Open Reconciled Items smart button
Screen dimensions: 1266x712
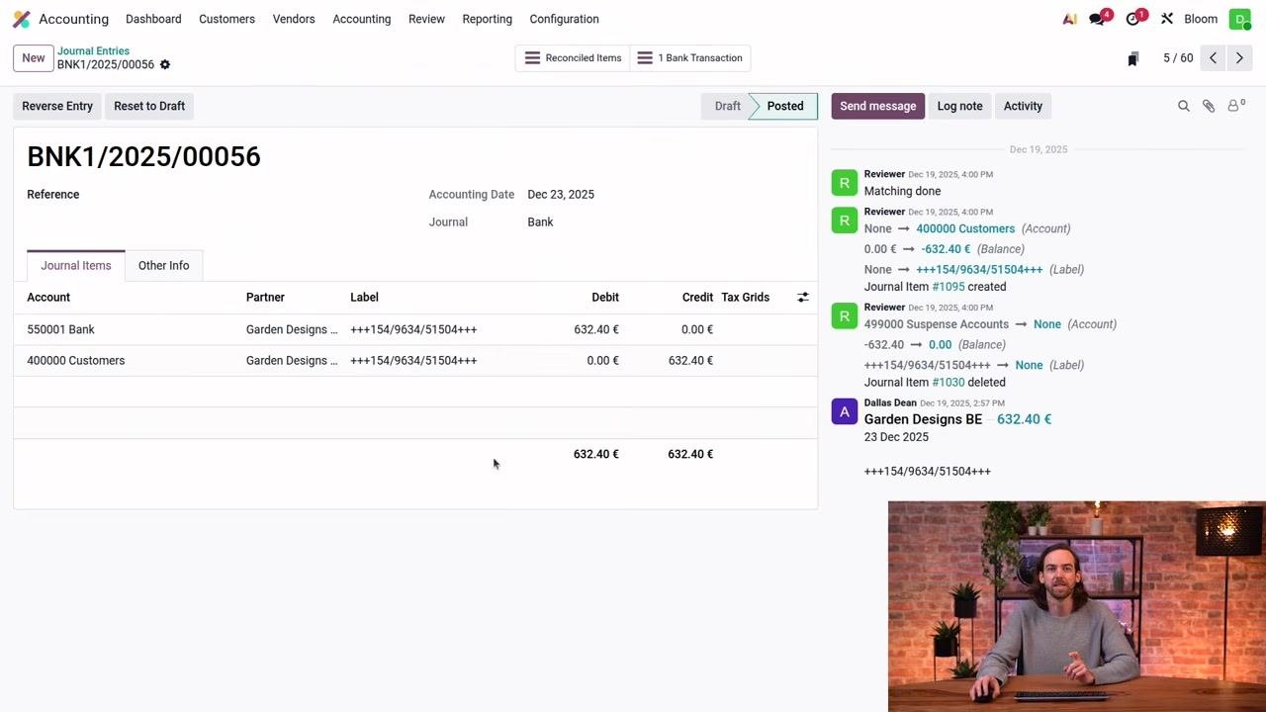(573, 58)
